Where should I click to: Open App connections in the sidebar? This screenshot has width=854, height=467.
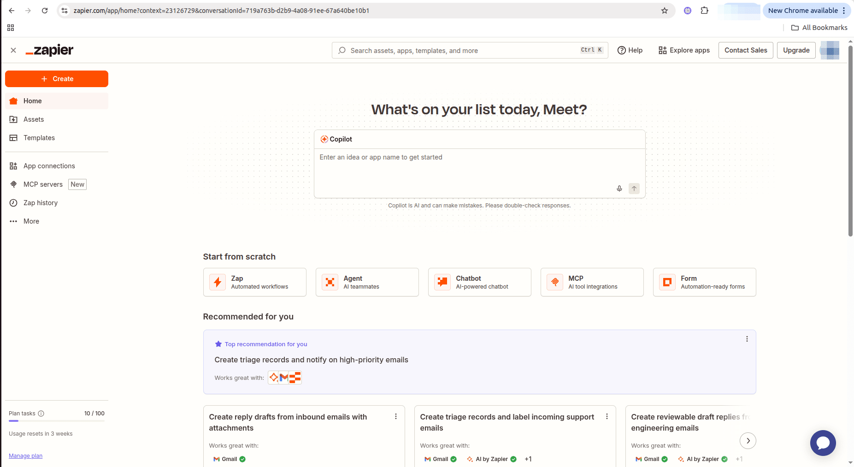pyautogui.click(x=57, y=166)
